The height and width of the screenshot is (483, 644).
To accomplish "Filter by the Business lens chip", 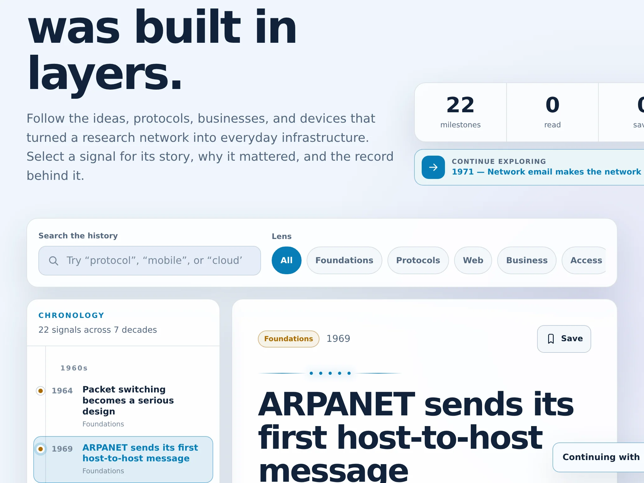I will (527, 260).
